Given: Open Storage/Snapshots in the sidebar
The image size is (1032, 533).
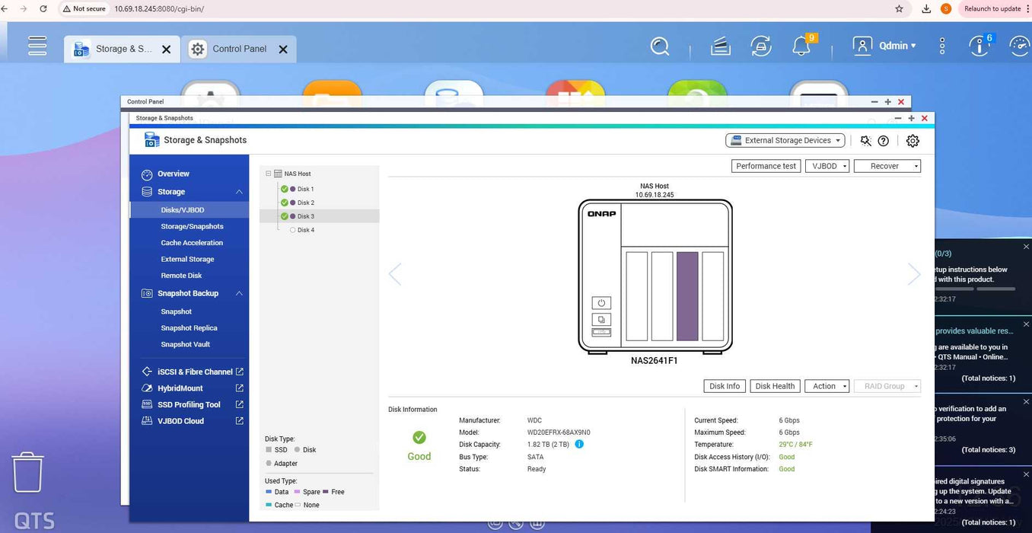Looking at the screenshot, I should (192, 226).
